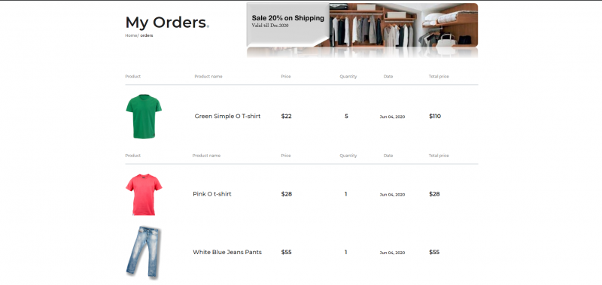This screenshot has width=602, height=285.
Task: Click the $110 total price value
Action: (435, 117)
